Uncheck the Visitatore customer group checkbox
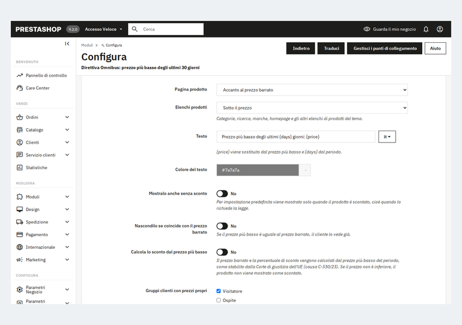The image size is (462, 325). point(219,291)
